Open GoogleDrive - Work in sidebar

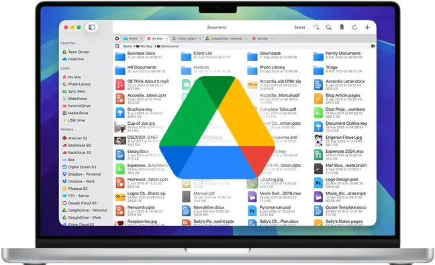tap(82, 217)
